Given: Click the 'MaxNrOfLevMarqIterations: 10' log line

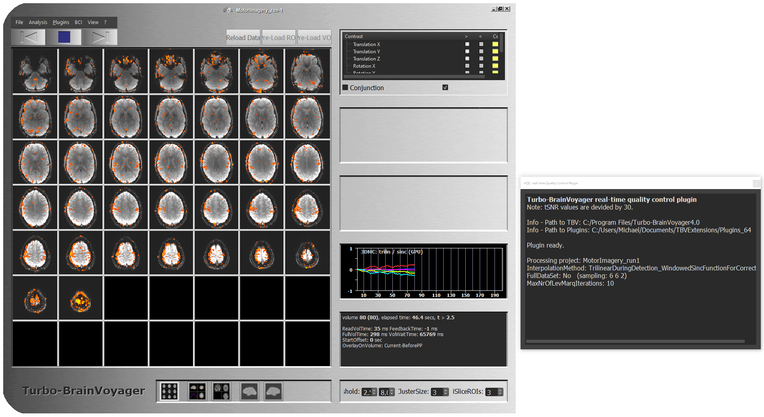Looking at the screenshot, I should 570,283.
